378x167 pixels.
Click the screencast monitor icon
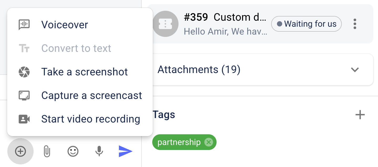point(24,96)
